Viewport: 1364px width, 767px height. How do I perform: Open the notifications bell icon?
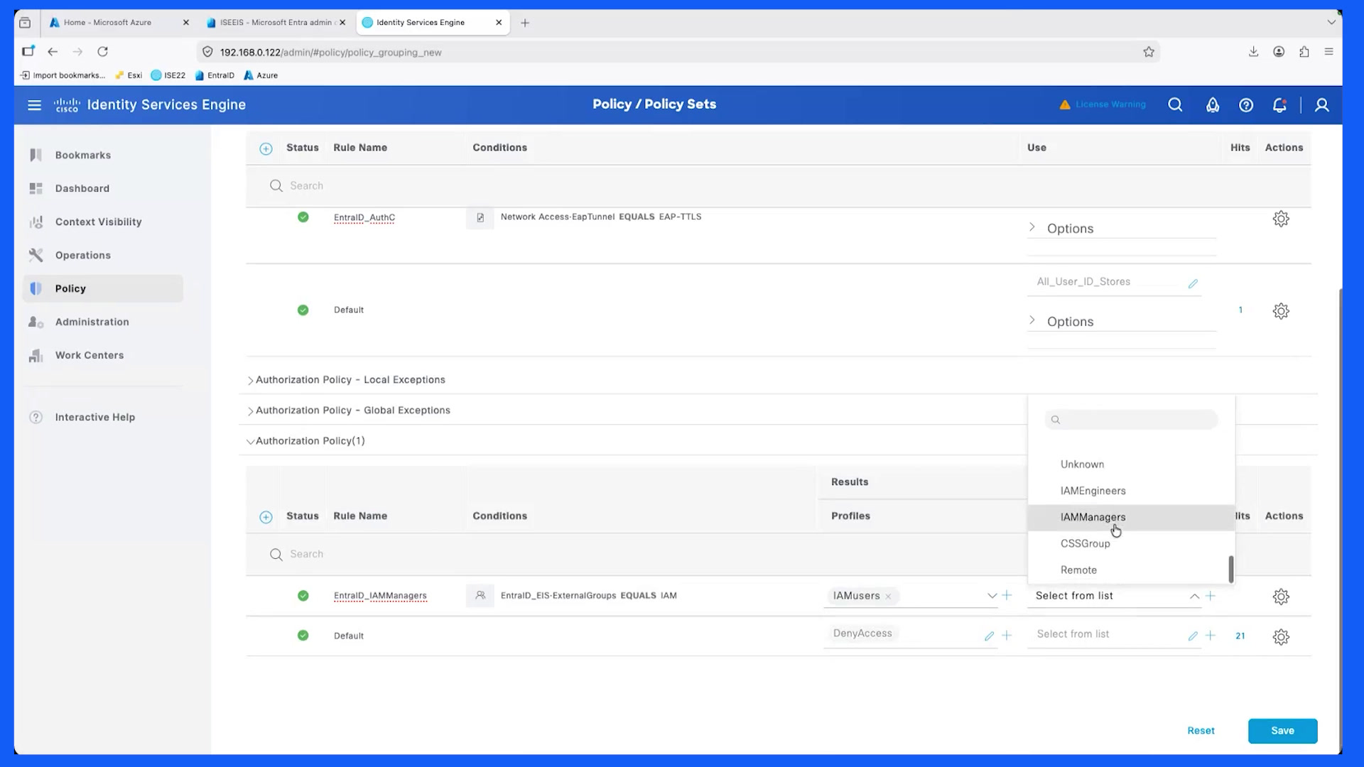(1279, 105)
